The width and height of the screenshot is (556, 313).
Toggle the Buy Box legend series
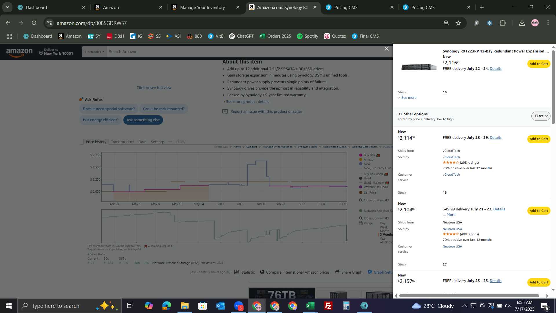[x=369, y=155]
